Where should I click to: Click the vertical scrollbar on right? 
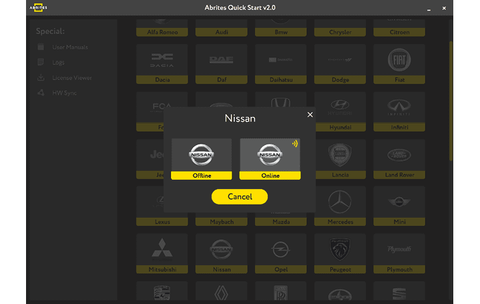pos(451,100)
